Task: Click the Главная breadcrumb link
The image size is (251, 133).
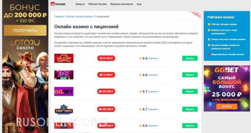Action: point(59,16)
